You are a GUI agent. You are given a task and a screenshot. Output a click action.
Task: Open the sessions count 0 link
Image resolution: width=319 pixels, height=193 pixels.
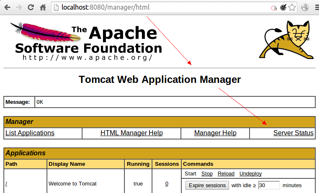point(167,184)
